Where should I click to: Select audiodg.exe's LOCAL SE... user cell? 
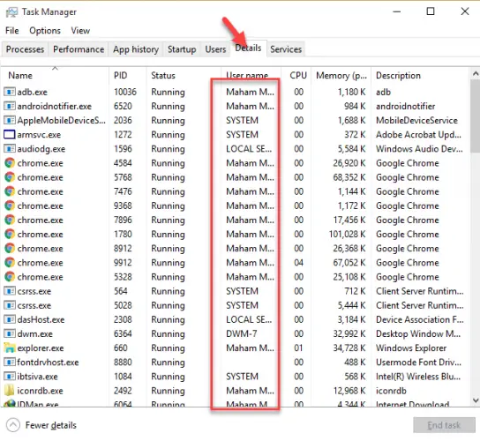(x=249, y=149)
